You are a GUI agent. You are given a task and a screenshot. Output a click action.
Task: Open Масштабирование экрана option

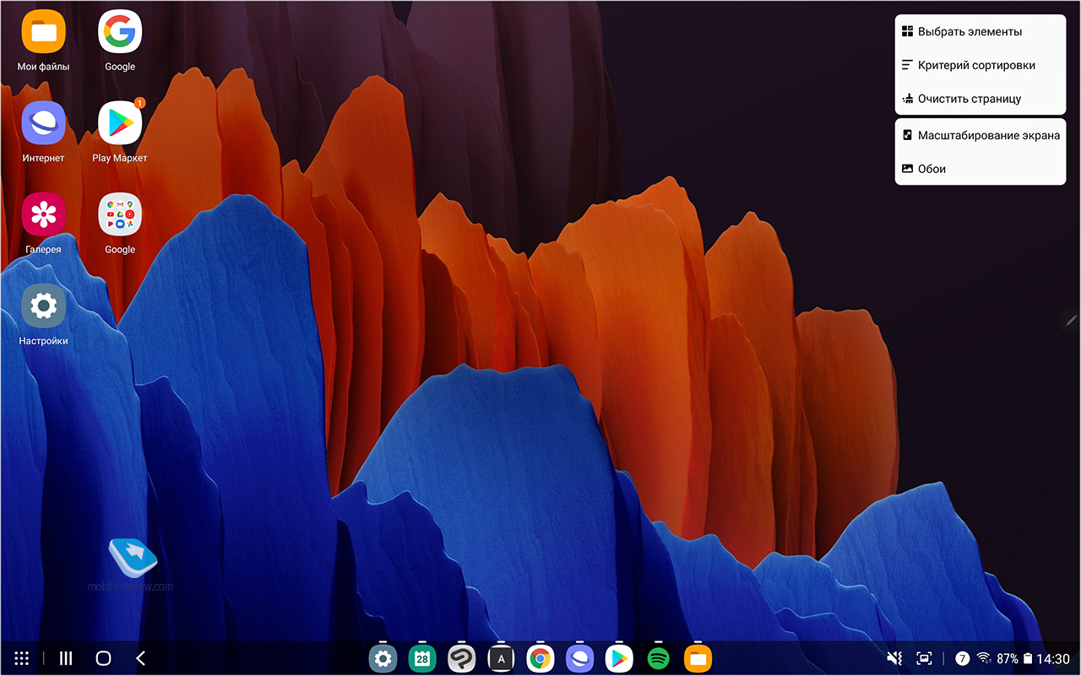(980, 135)
